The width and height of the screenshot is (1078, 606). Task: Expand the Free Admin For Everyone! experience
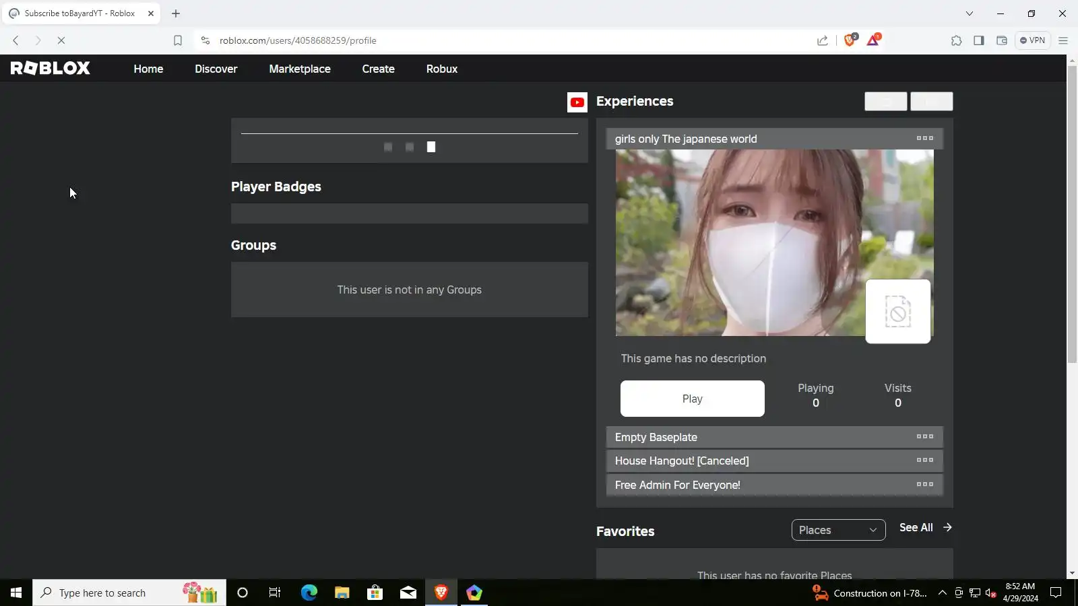click(x=775, y=485)
